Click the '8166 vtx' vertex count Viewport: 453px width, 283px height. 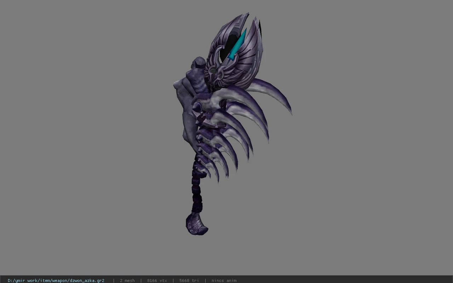point(157,281)
